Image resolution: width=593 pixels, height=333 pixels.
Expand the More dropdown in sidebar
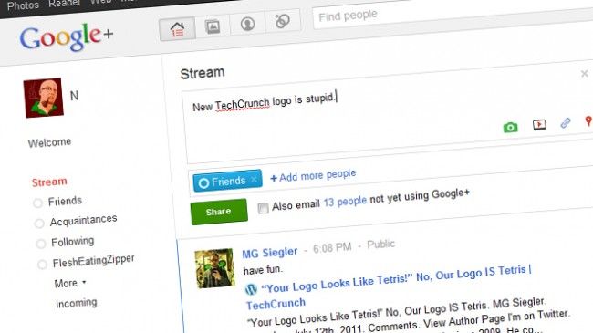[70, 283]
